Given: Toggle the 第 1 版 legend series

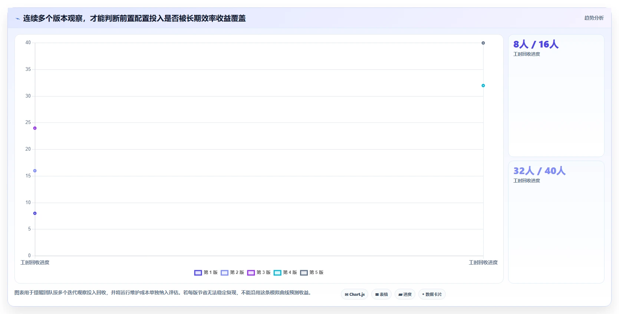Looking at the screenshot, I should click(x=206, y=272).
